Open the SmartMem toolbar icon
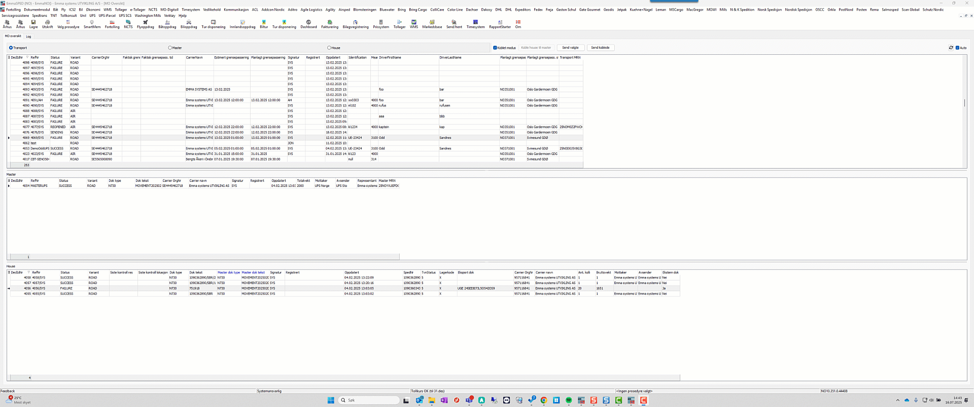 tap(92, 24)
